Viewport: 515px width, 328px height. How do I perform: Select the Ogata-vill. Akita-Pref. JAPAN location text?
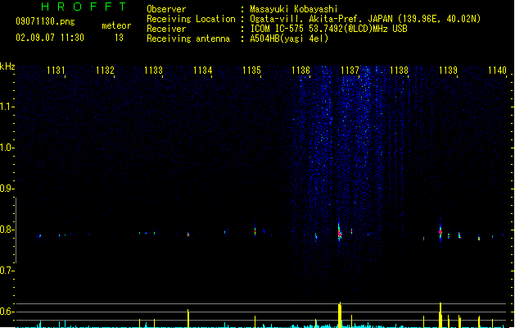pos(365,19)
